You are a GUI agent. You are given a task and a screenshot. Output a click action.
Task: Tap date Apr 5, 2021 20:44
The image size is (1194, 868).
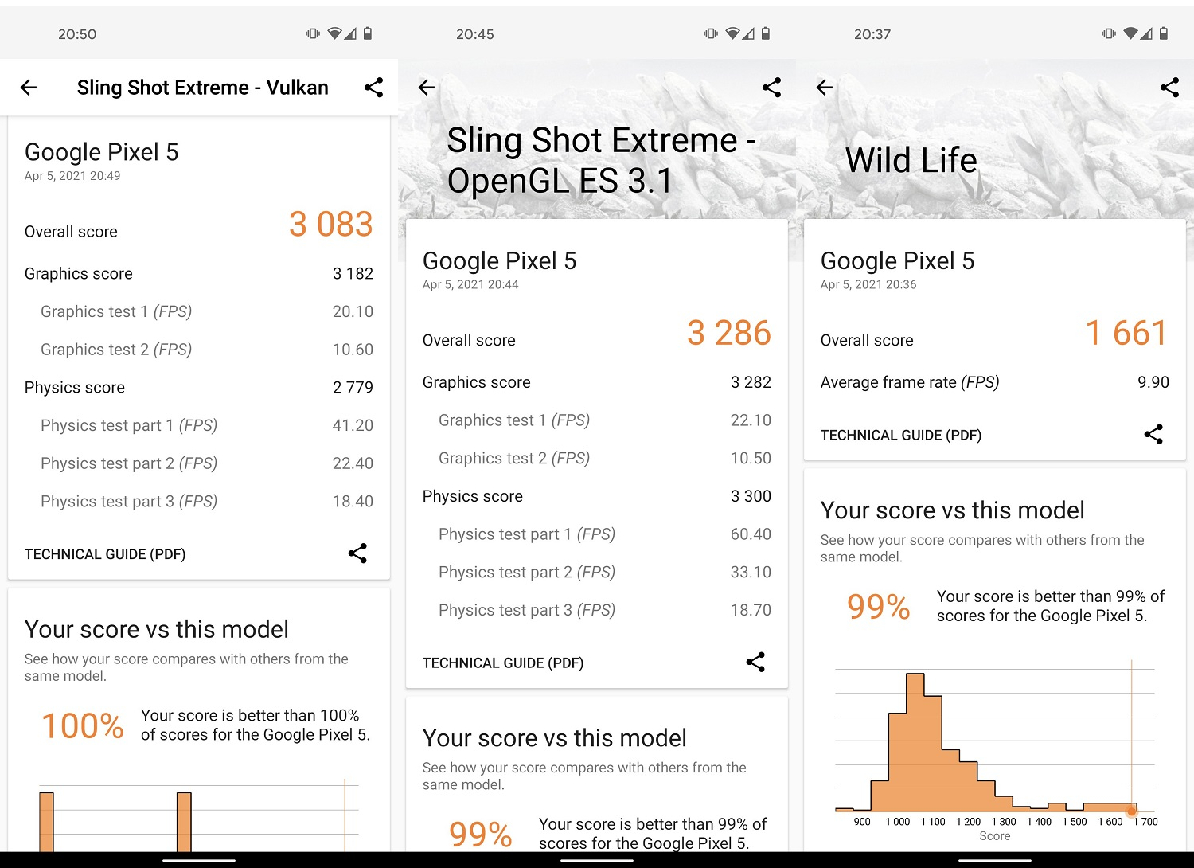(x=470, y=284)
